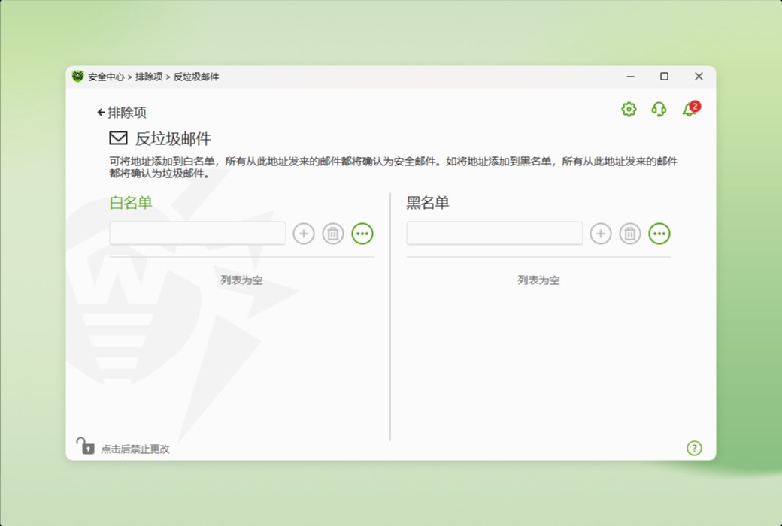Delete whitelist entries using trash icon
782x526 pixels.
point(333,234)
